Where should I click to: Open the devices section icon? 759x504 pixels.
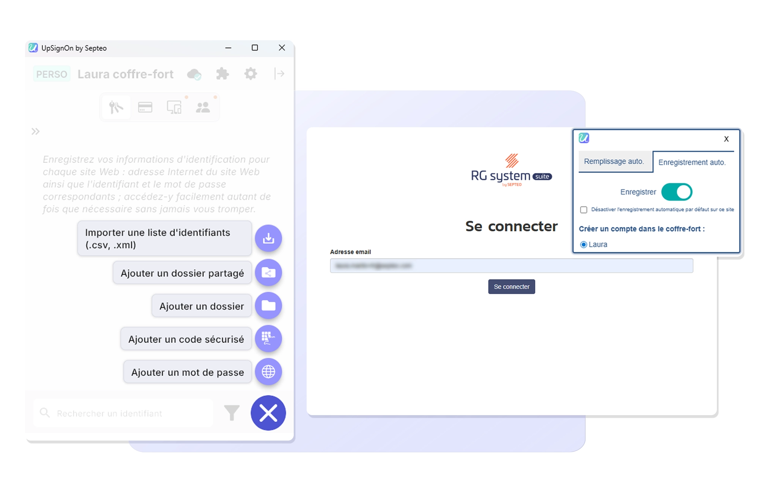point(174,107)
